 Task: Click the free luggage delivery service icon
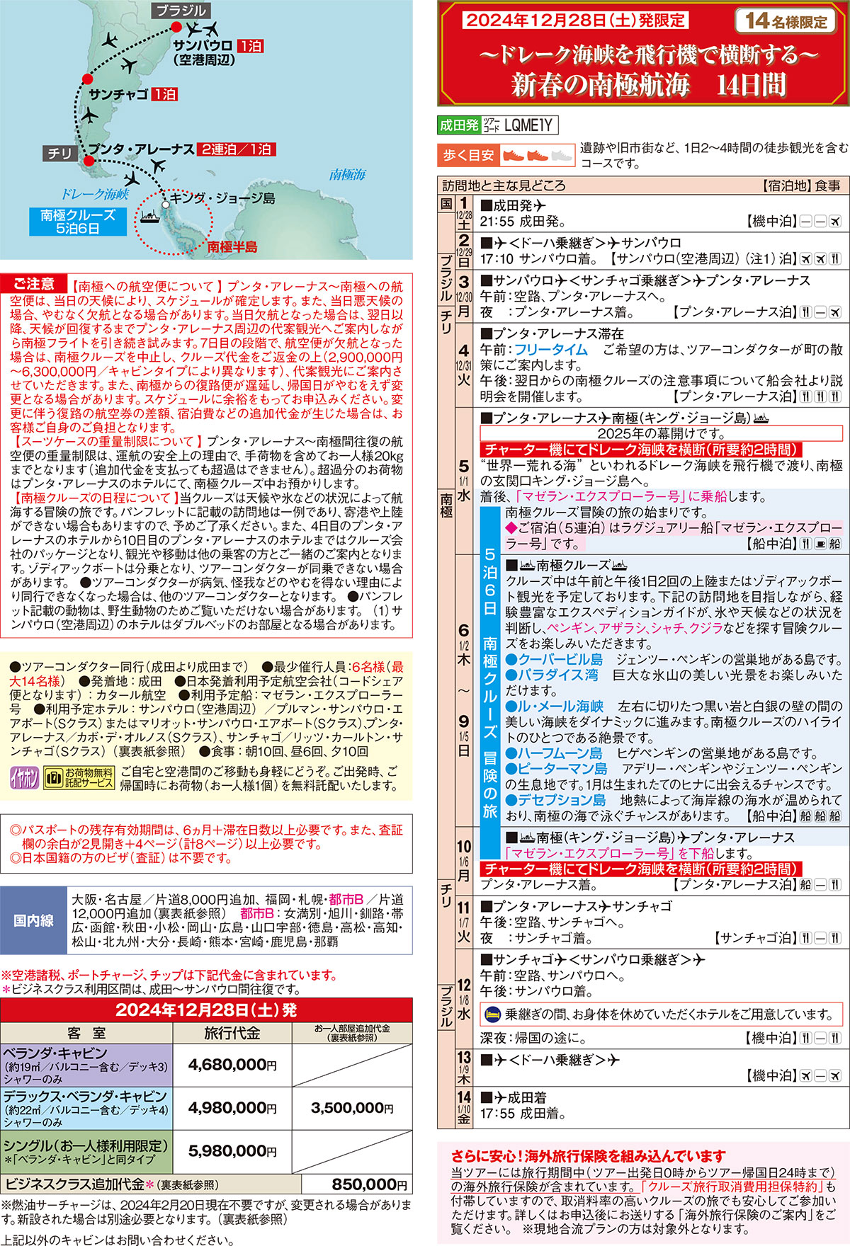click(x=79, y=778)
